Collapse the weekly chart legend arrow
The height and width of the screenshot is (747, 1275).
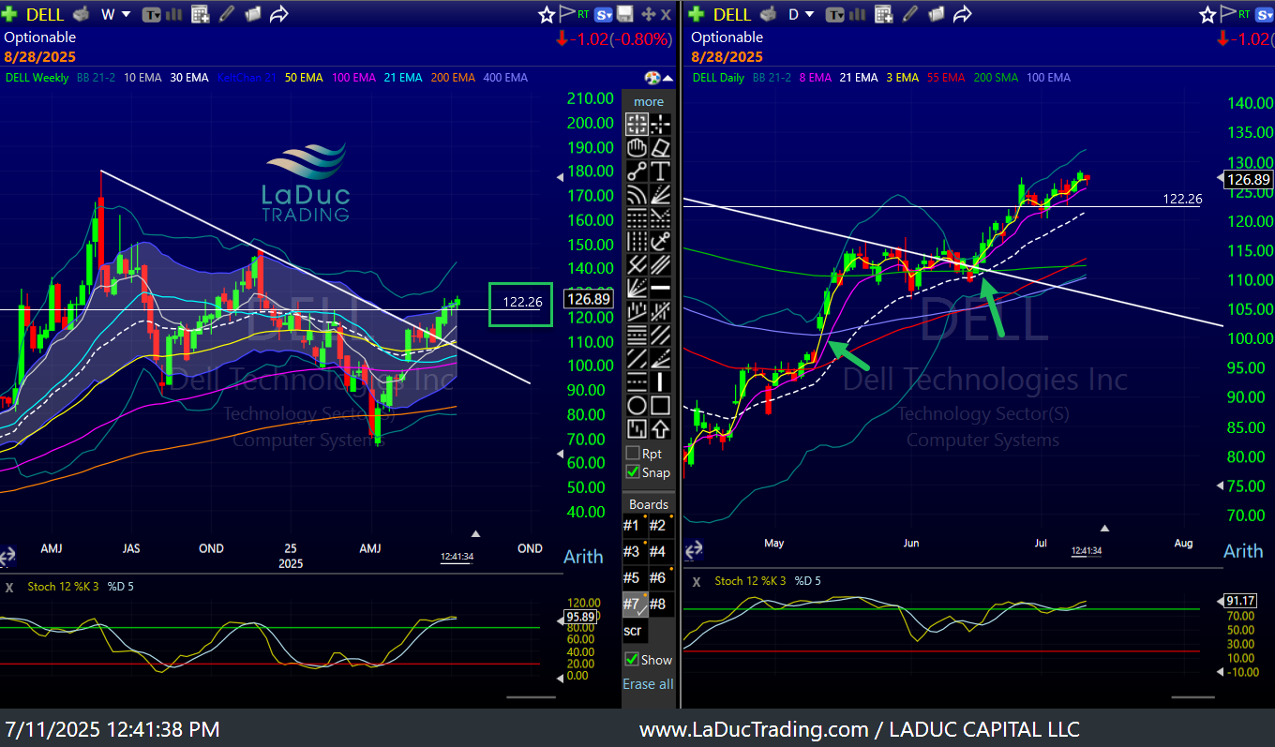[x=667, y=78]
